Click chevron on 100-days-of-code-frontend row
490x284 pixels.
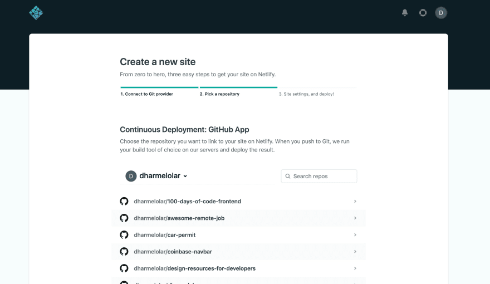[355, 201]
